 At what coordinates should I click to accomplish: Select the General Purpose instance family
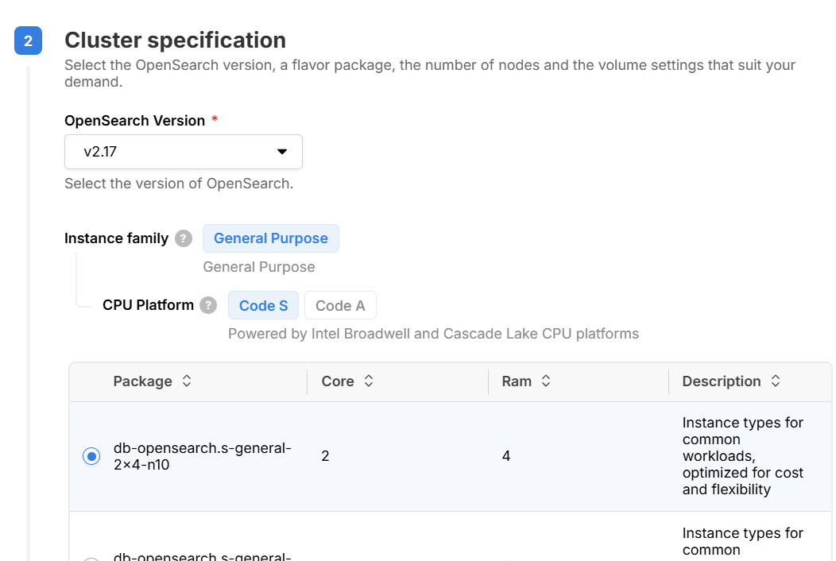click(x=270, y=238)
